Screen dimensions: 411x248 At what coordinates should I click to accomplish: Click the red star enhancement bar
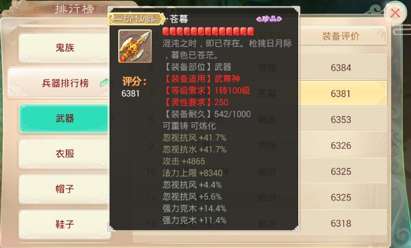coord(208,31)
